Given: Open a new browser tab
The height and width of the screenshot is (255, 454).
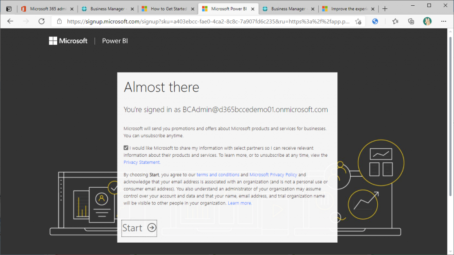Looking at the screenshot, I should coord(385,9).
